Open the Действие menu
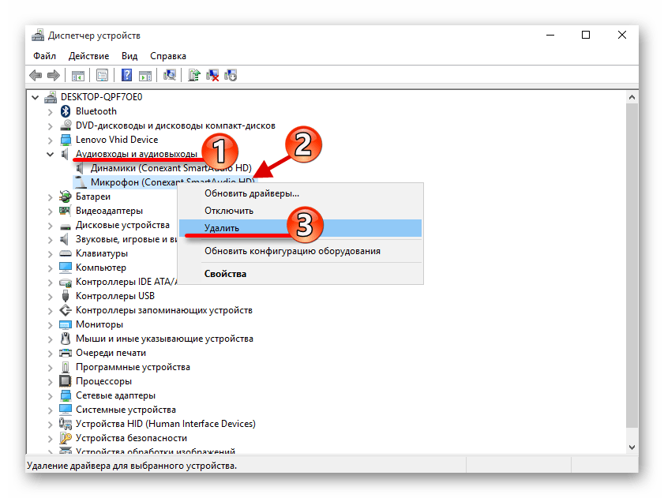 (88, 56)
